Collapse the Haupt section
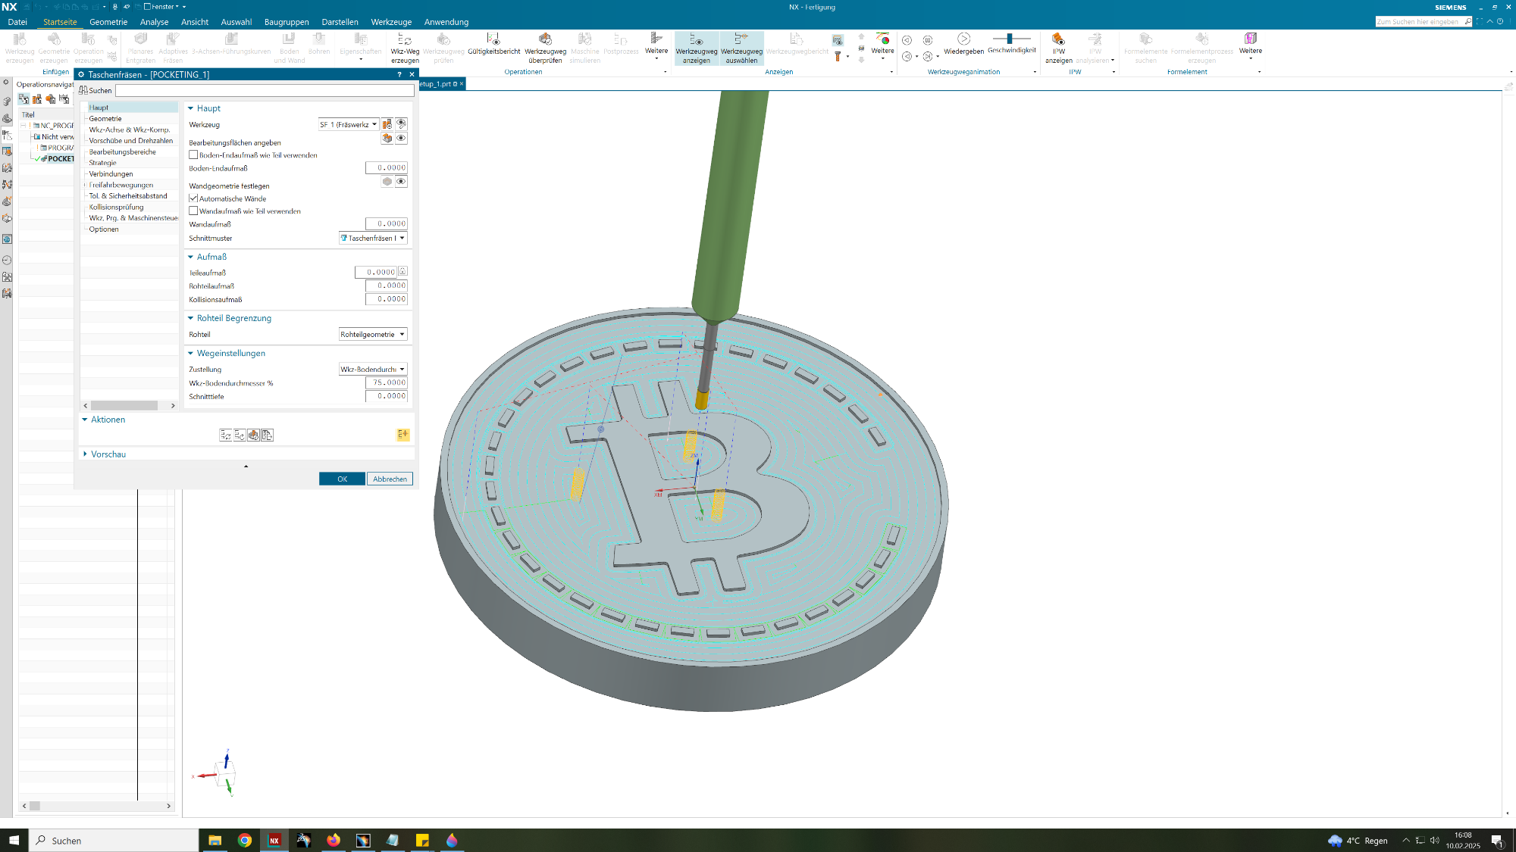 tap(191, 108)
